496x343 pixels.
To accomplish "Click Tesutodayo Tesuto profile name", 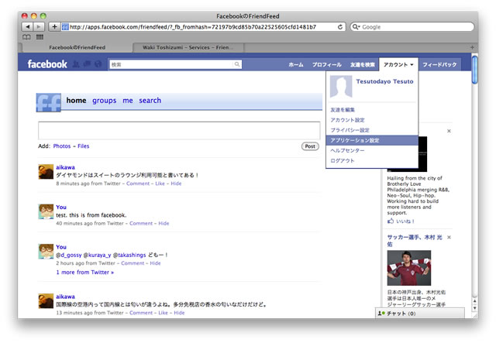I will click(384, 81).
